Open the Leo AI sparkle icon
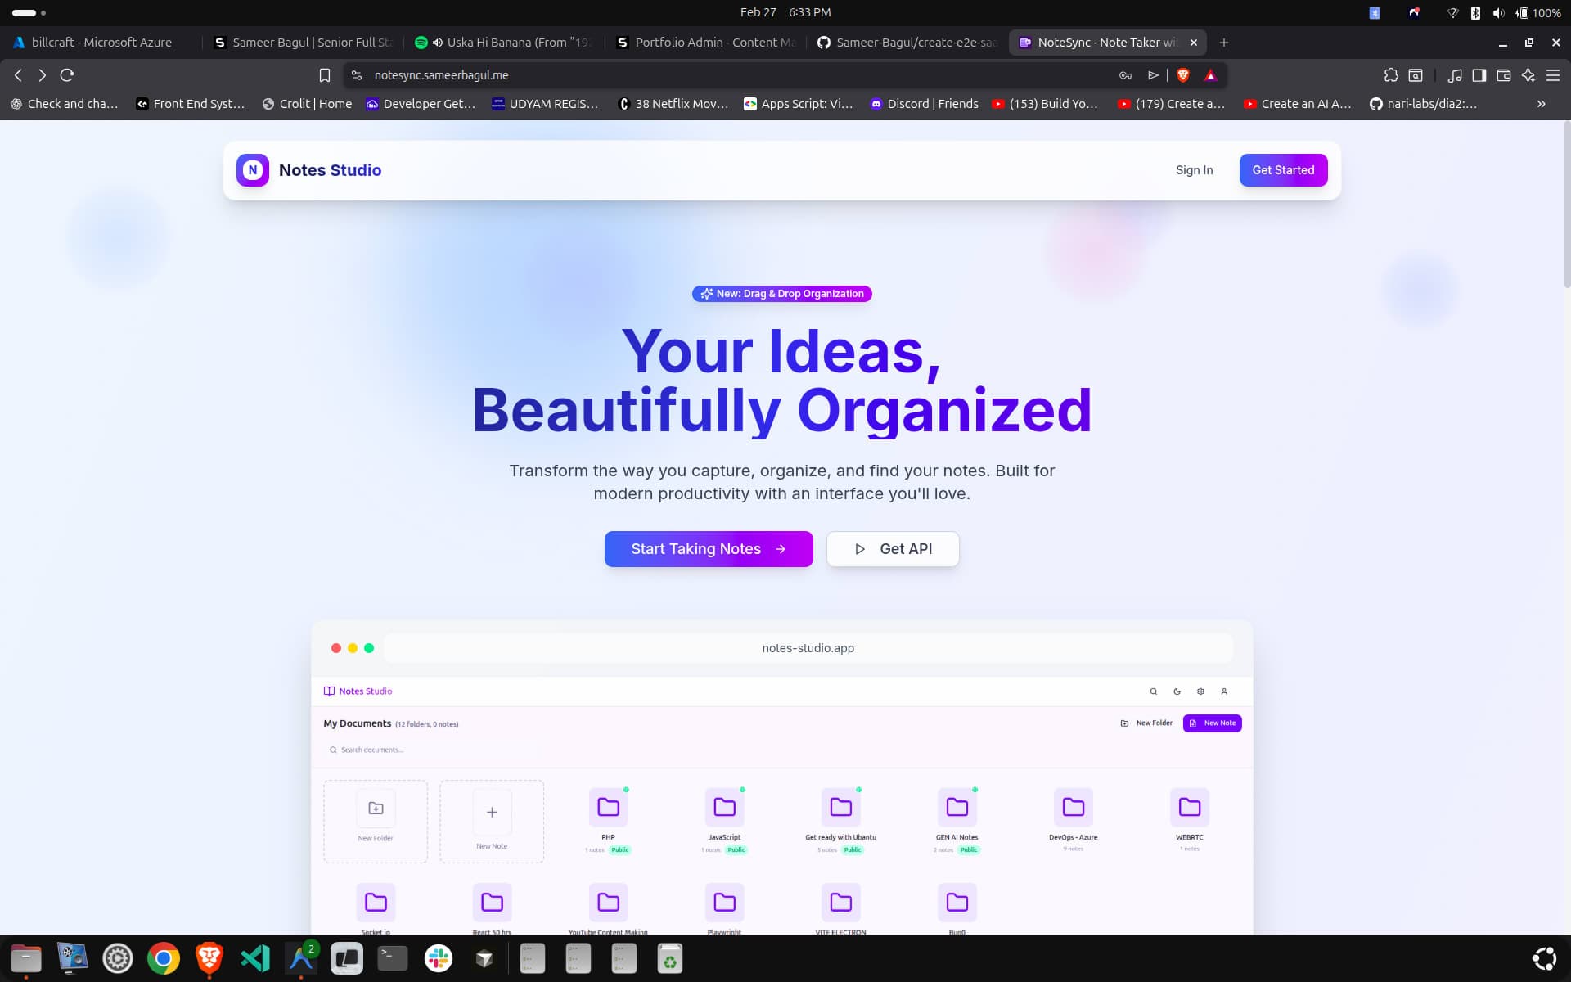Screen dimensions: 1571x982 click(x=1528, y=74)
